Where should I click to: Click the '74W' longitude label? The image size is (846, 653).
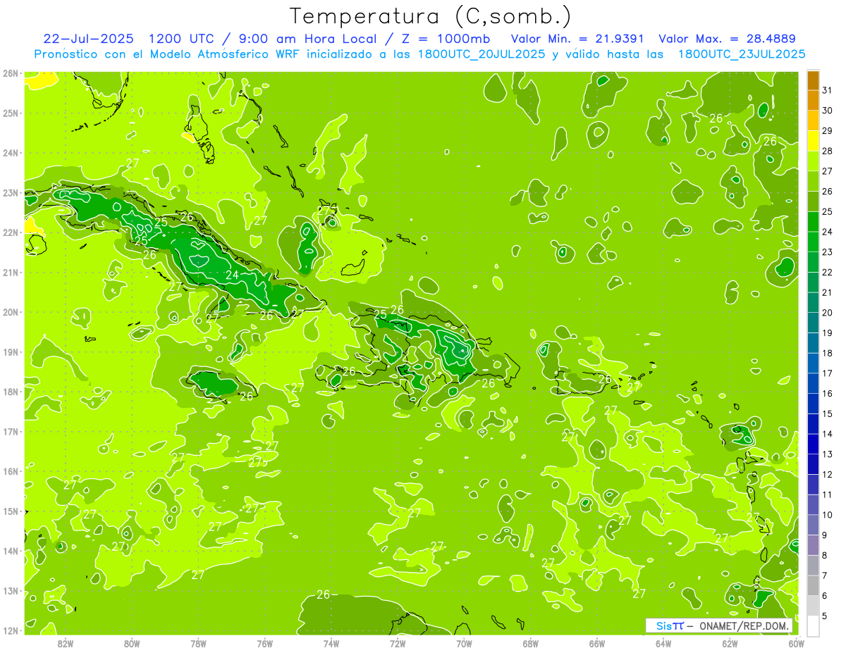(331, 643)
